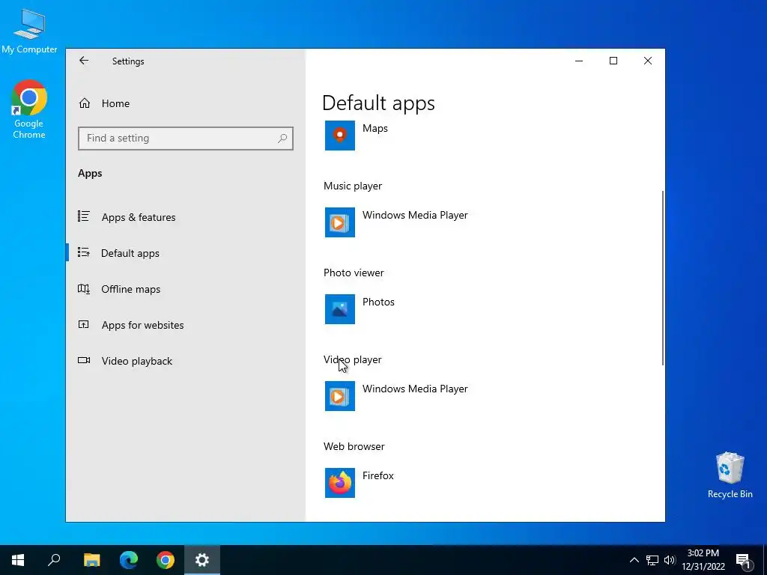This screenshot has width=767, height=575.
Task: Click the Windows Media Player icon under Video player
Action: coord(340,396)
